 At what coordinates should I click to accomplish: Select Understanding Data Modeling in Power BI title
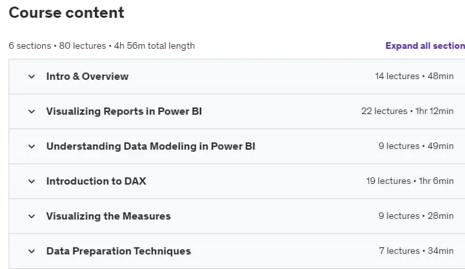point(150,146)
